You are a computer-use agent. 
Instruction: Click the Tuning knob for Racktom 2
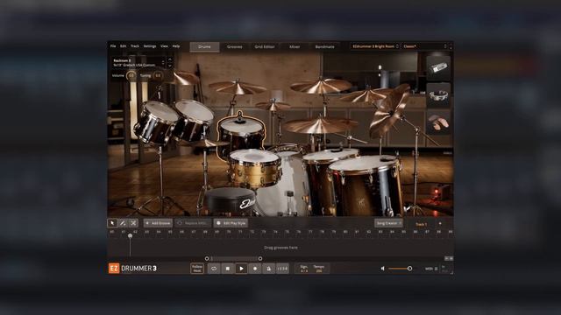pos(158,76)
